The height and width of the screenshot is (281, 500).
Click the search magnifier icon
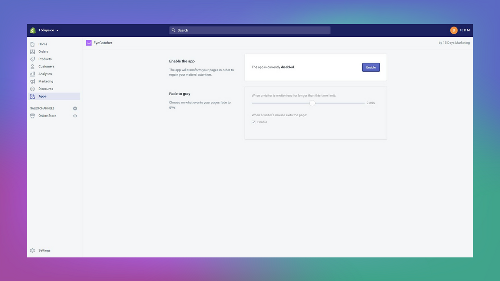pyautogui.click(x=174, y=30)
